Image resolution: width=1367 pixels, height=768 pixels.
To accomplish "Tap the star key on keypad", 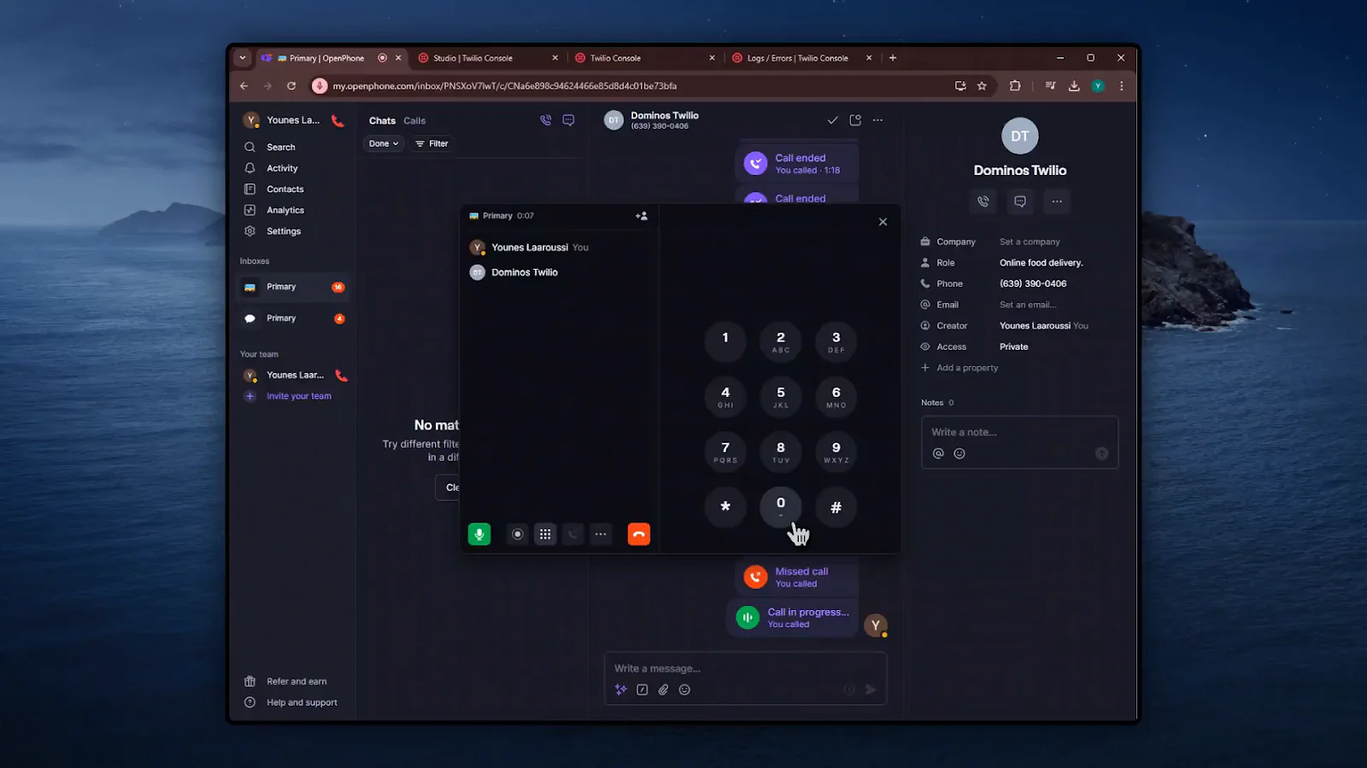I will [x=725, y=507].
